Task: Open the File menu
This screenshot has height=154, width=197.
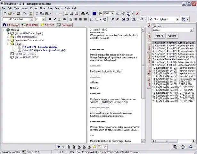Action: (4, 8)
